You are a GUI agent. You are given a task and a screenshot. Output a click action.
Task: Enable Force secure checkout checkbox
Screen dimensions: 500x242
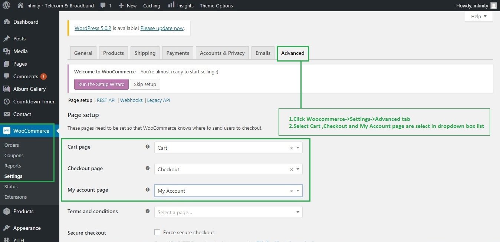[x=157, y=232]
